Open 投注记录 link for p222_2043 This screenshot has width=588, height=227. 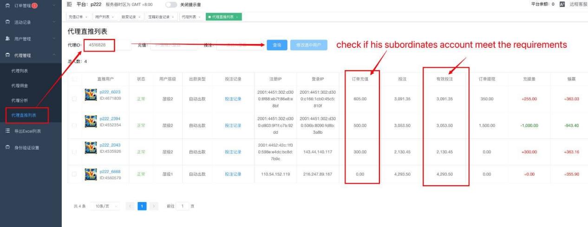coord(233,152)
